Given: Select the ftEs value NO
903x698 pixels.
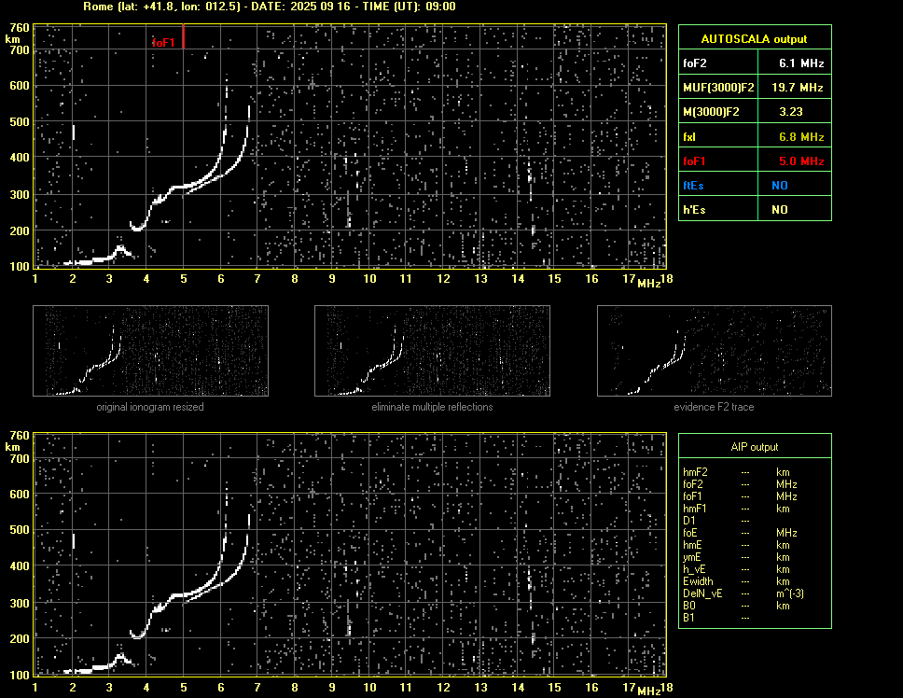Looking at the screenshot, I should pos(780,186).
